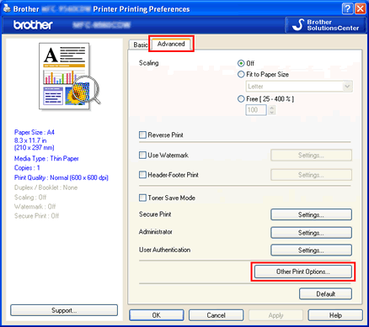Select the Advanced tab
This screenshot has width=369, height=327.
click(171, 44)
